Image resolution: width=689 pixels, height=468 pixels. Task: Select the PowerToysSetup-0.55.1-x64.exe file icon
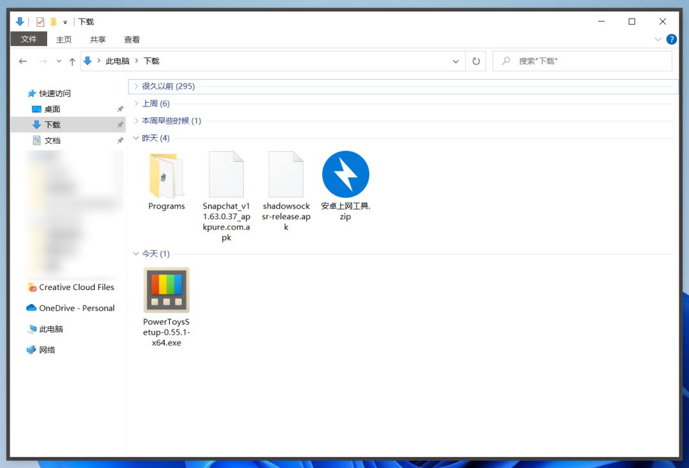[x=167, y=290]
